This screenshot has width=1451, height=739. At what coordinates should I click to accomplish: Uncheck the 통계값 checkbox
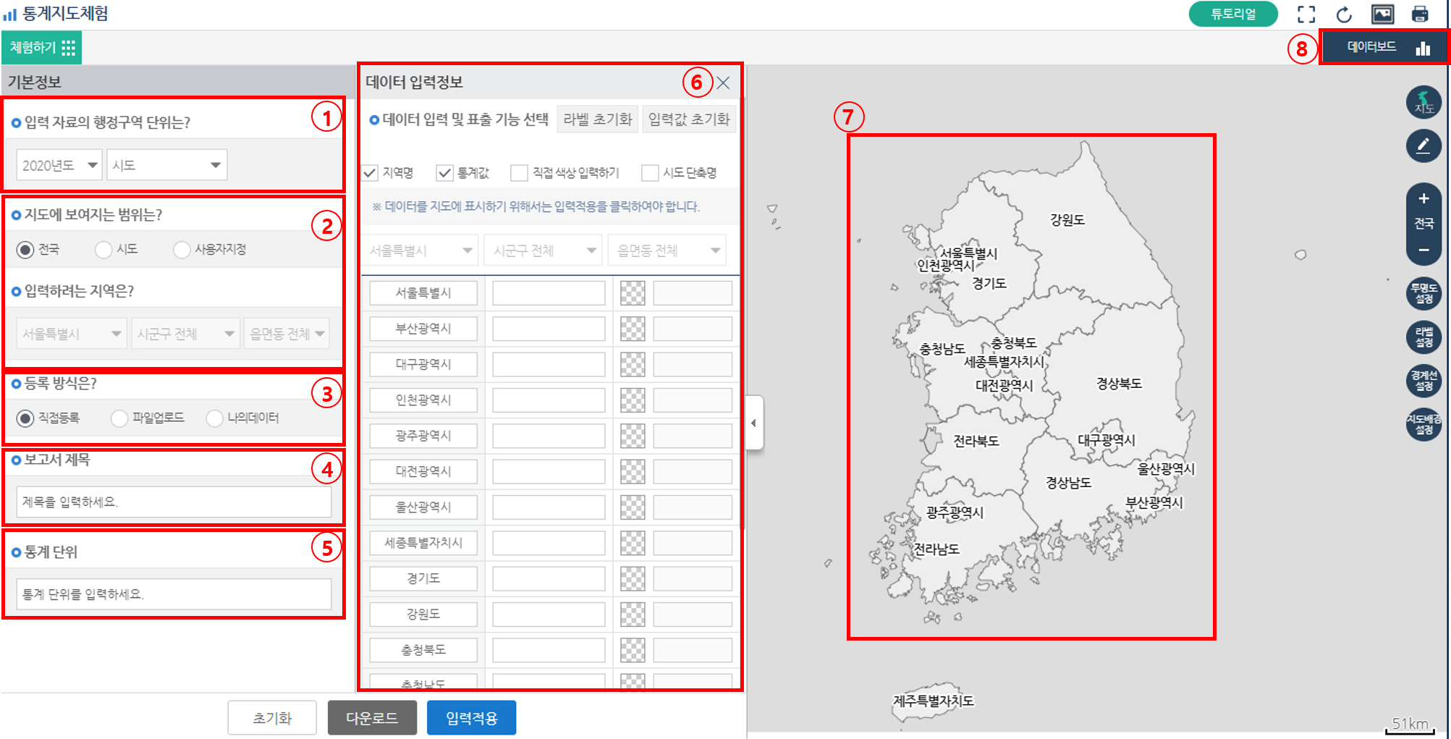(x=444, y=172)
